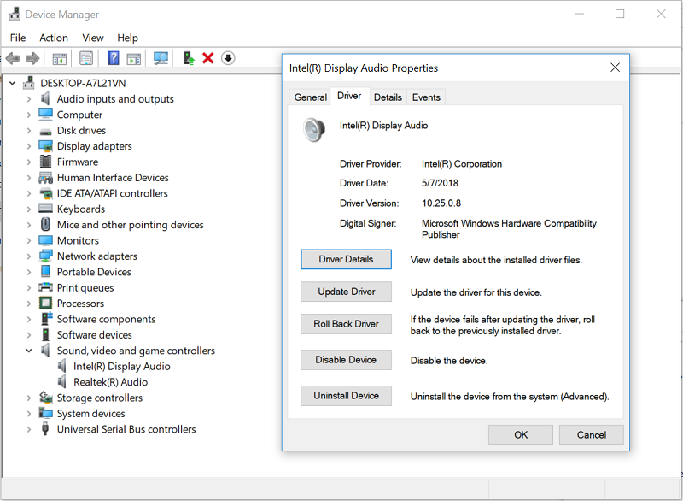Click the Keyboards icon
Screen dimensions: 683x501
point(45,209)
